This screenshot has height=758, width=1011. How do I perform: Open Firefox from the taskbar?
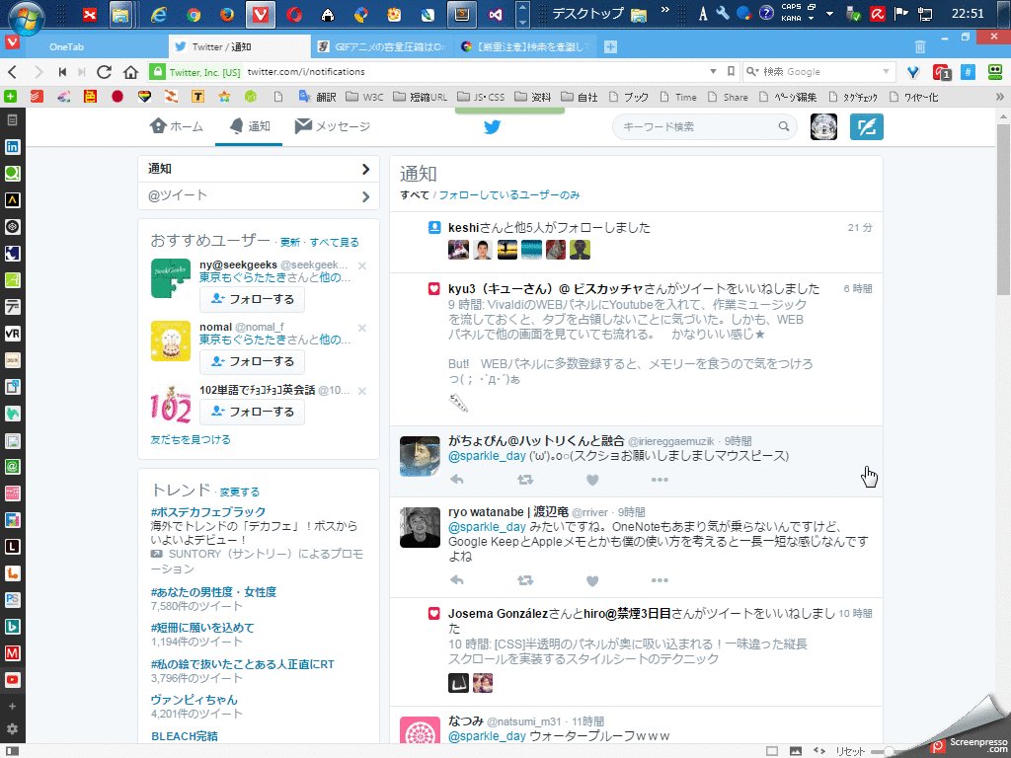(x=227, y=14)
